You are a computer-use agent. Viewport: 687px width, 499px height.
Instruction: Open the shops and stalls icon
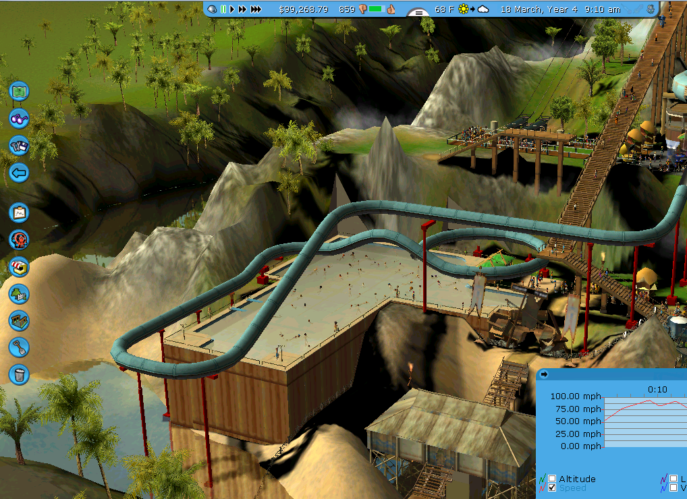19,267
